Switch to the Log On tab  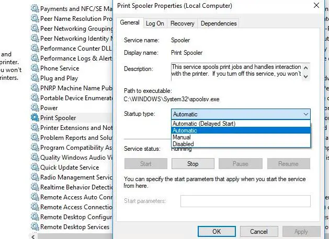155,23
